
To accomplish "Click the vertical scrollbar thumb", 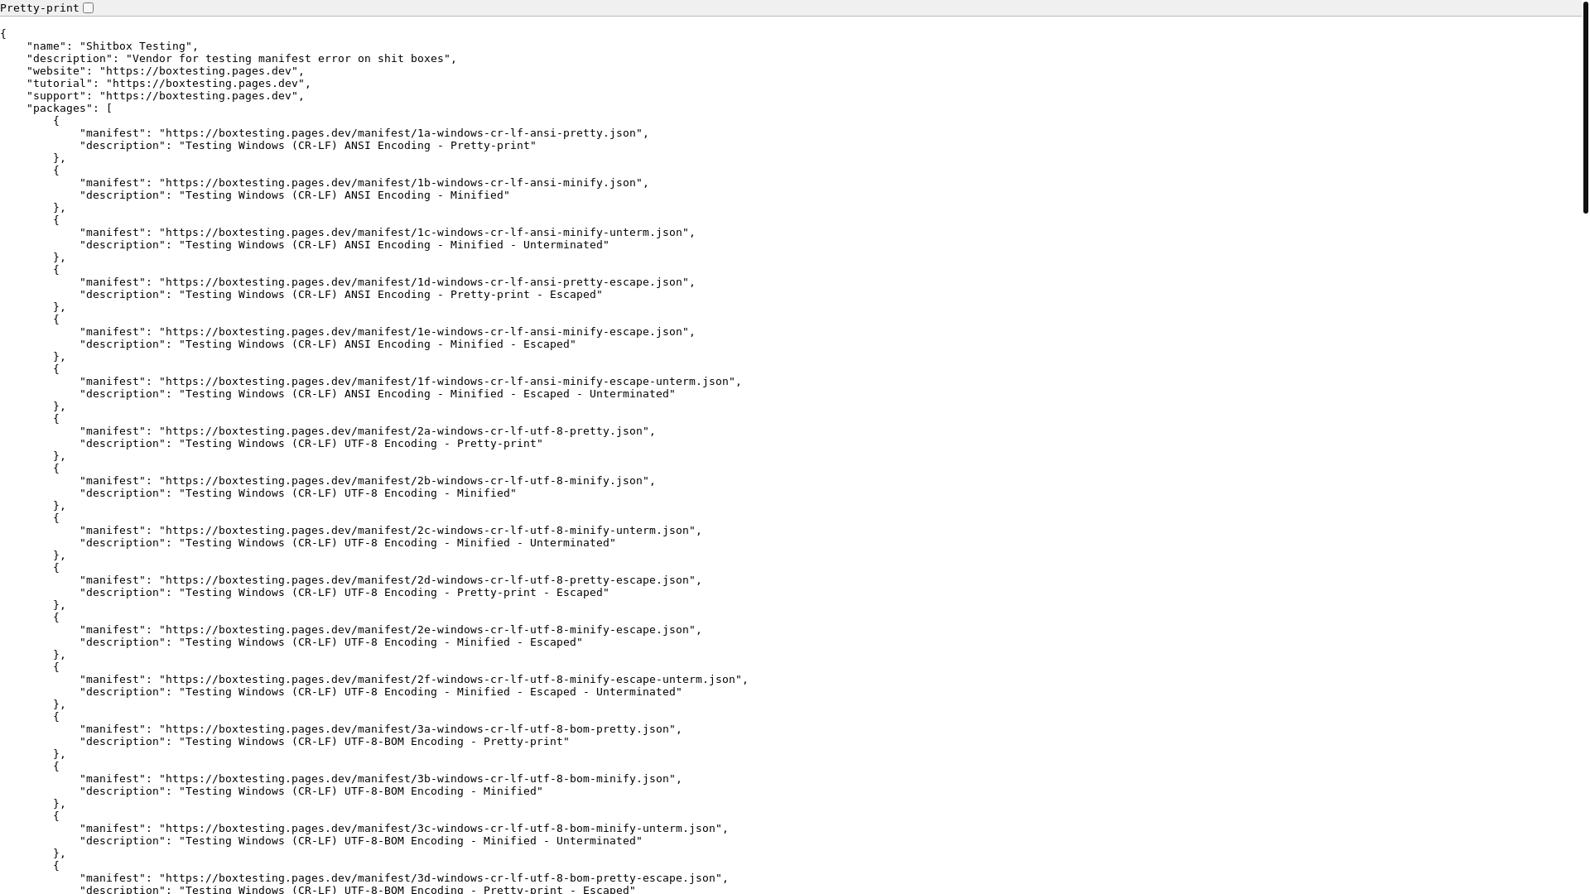I will 1585,107.
